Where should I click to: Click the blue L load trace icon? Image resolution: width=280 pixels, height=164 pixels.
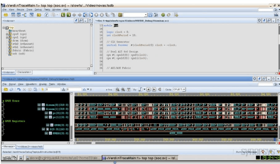[x=91, y=15]
